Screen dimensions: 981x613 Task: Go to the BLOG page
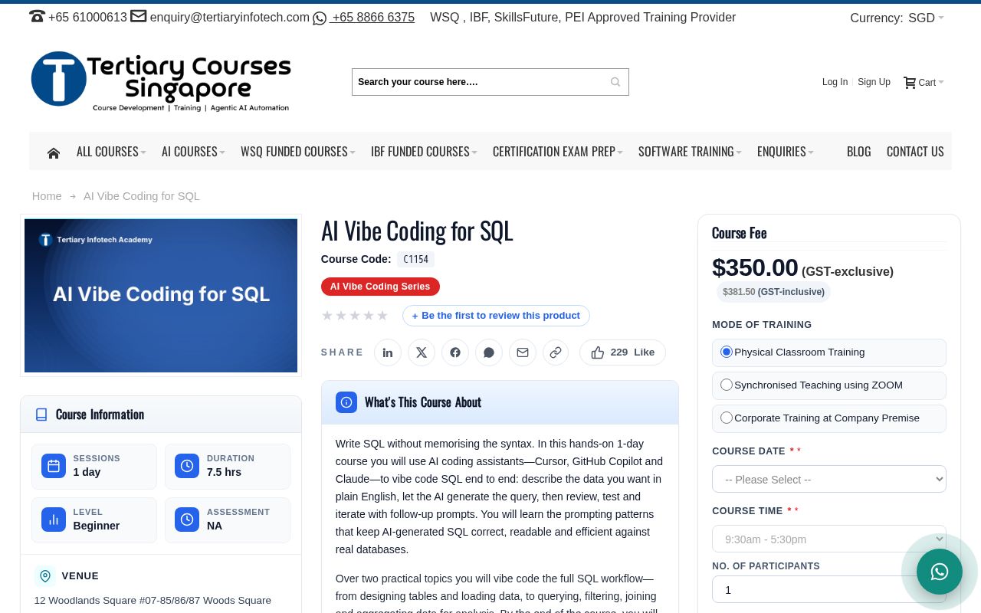tap(858, 152)
